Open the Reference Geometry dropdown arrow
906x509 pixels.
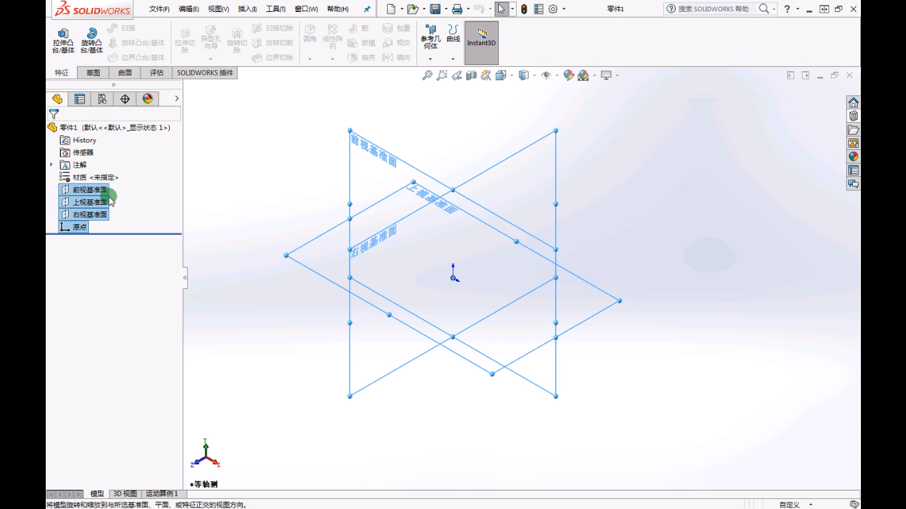click(430, 59)
